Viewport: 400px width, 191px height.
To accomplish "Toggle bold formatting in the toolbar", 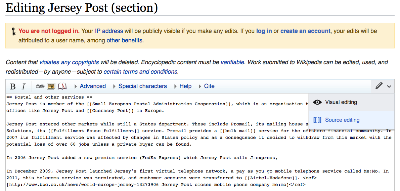I will pos(13,86).
